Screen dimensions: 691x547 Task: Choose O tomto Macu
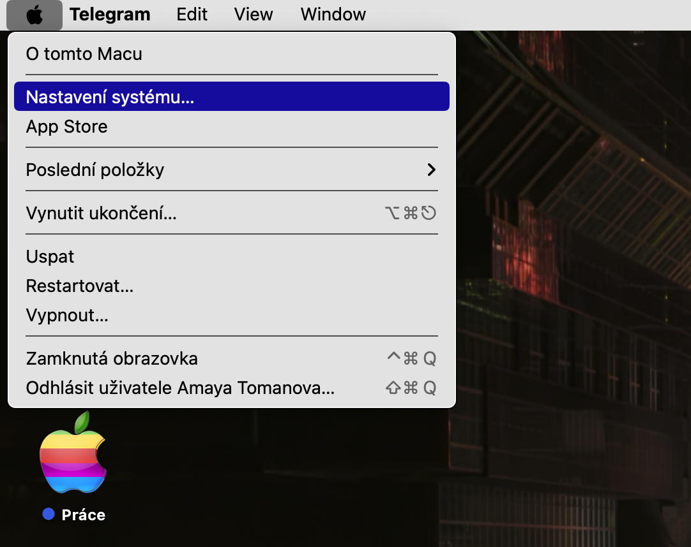[232, 54]
